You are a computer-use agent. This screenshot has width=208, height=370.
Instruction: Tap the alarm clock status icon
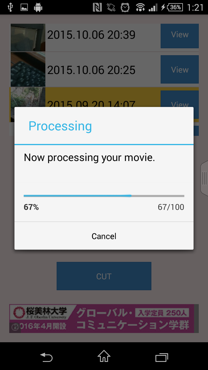[125, 7]
